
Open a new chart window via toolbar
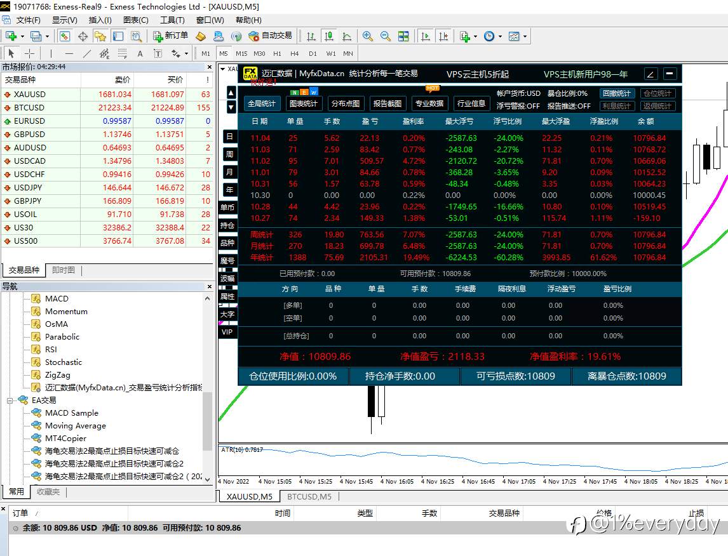[11, 36]
